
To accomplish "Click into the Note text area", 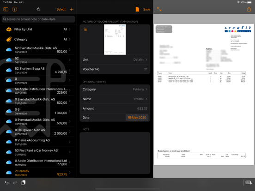I will click(115, 153).
